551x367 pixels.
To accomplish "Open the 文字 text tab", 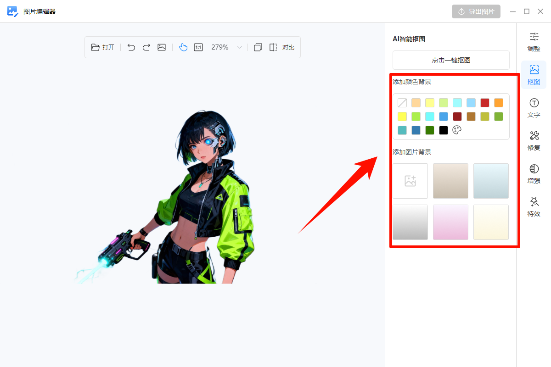I will click(x=534, y=108).
